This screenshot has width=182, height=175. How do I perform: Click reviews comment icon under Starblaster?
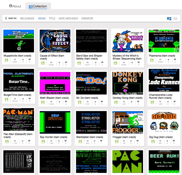pyautogui.click(x=101, y=141)
